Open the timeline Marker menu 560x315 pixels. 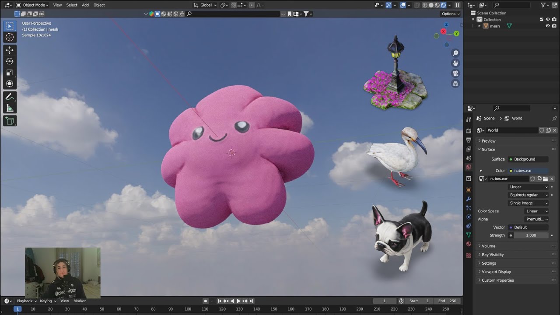pos(80,301)
